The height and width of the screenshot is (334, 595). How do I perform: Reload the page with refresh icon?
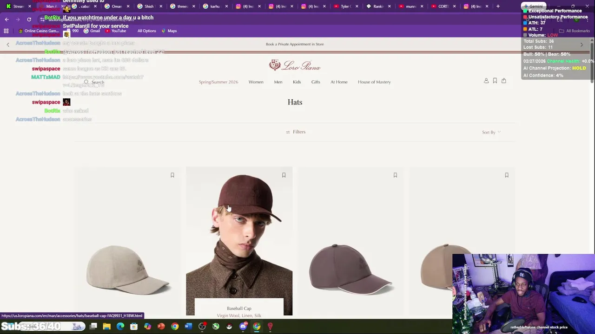pos(29,19)
